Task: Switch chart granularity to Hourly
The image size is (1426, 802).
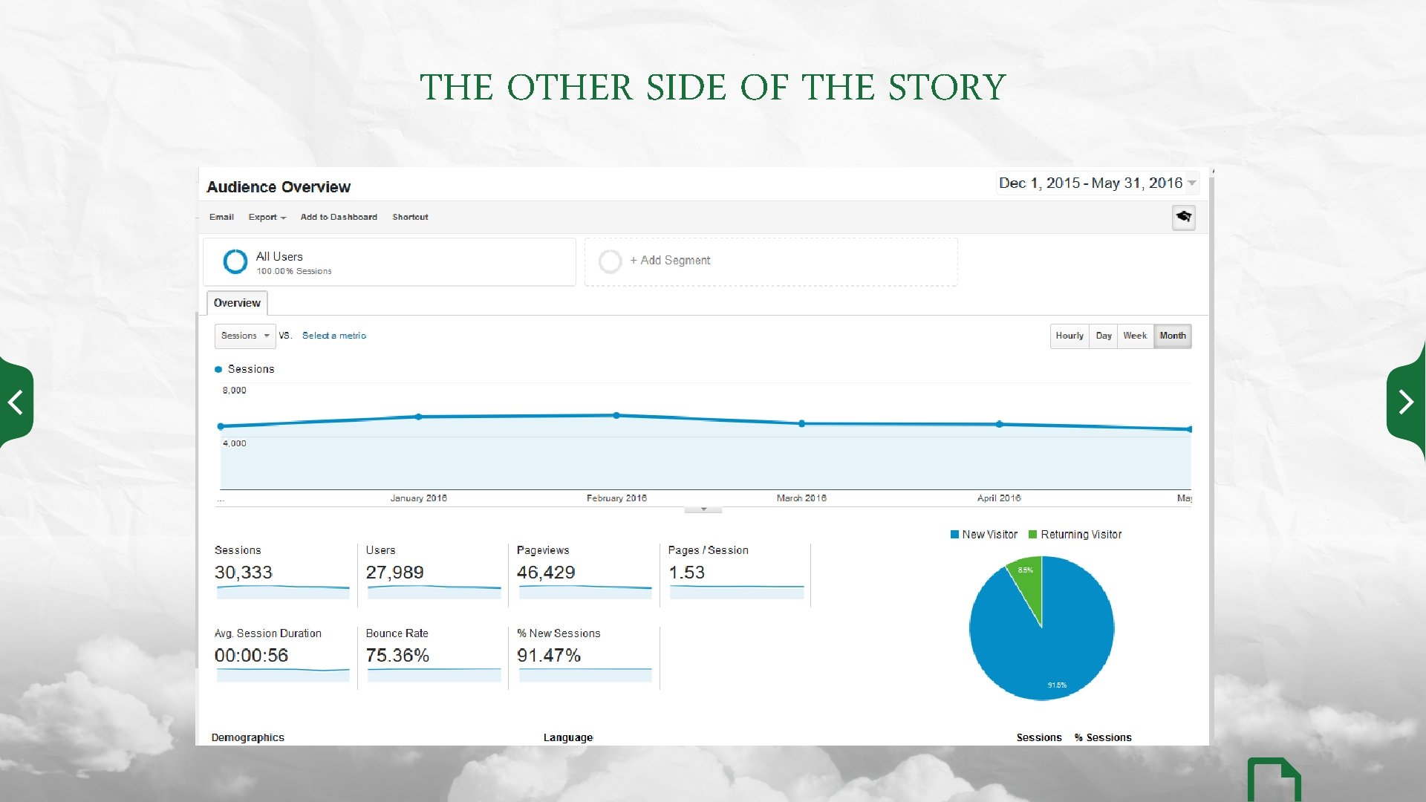Action: [1069, 336]
